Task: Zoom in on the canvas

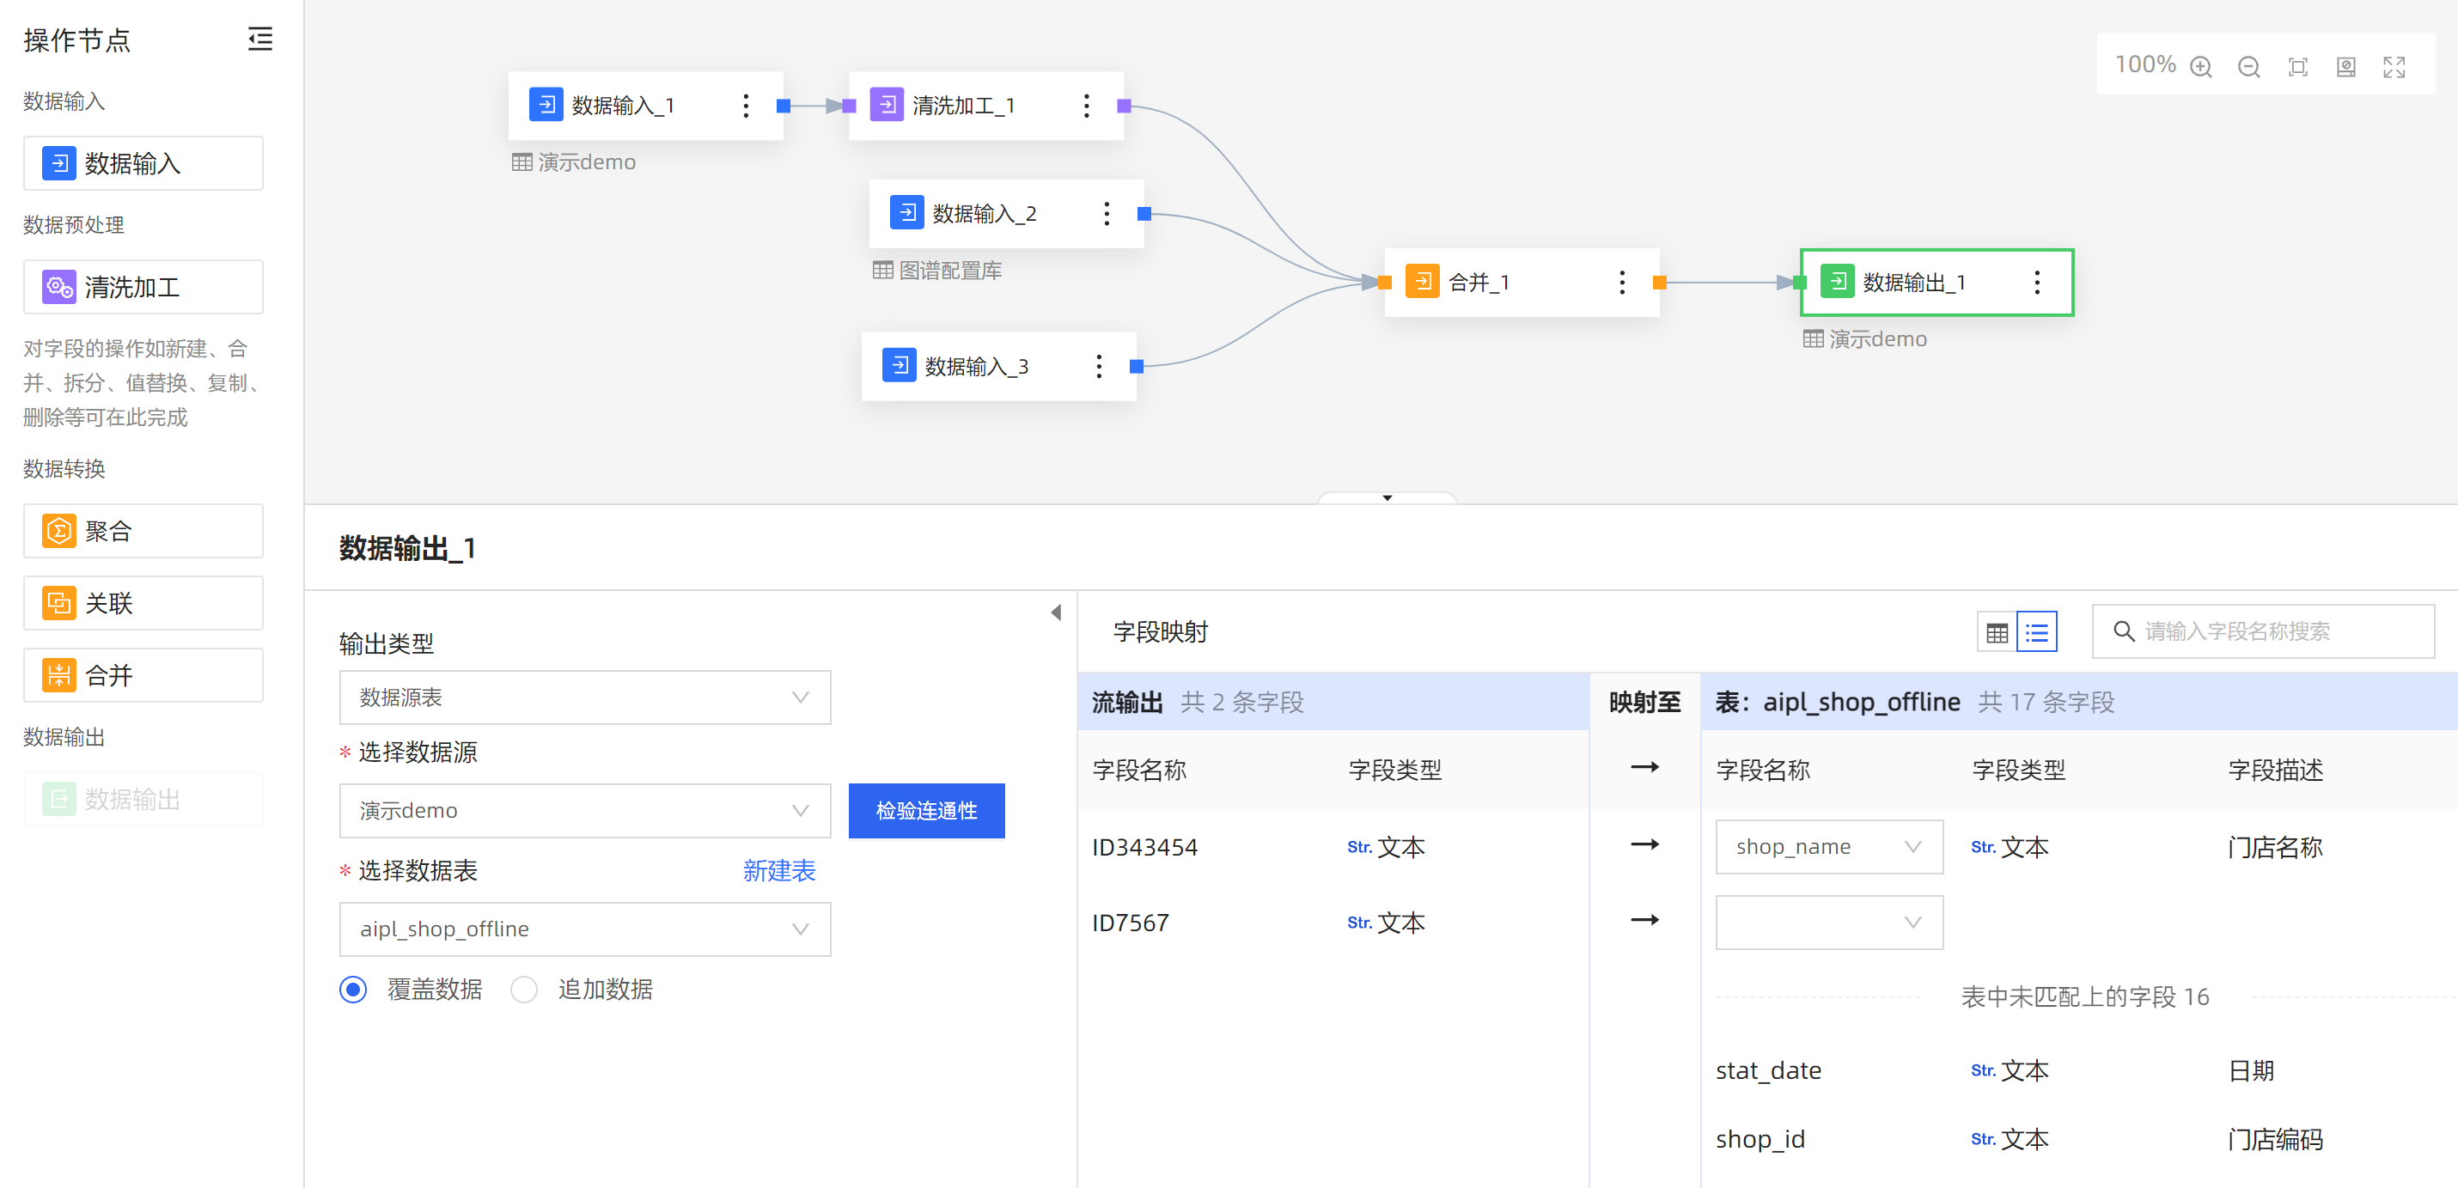Action: pos(2201,67)
